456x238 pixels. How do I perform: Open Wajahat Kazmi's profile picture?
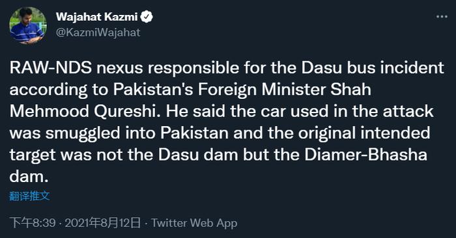coord(28,25)
